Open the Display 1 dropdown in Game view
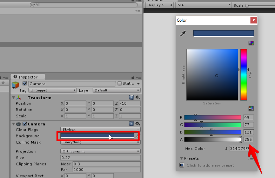275x178 pixels. [x=160, y=5]
